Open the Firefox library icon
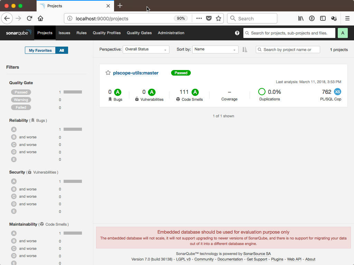354x265 pixels. point(301,19)
